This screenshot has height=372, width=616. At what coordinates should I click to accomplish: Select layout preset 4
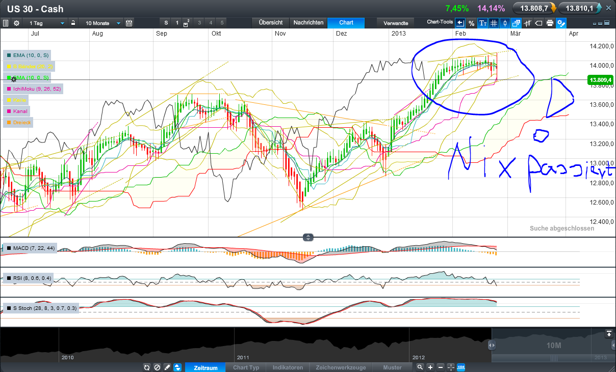[211, 23]
